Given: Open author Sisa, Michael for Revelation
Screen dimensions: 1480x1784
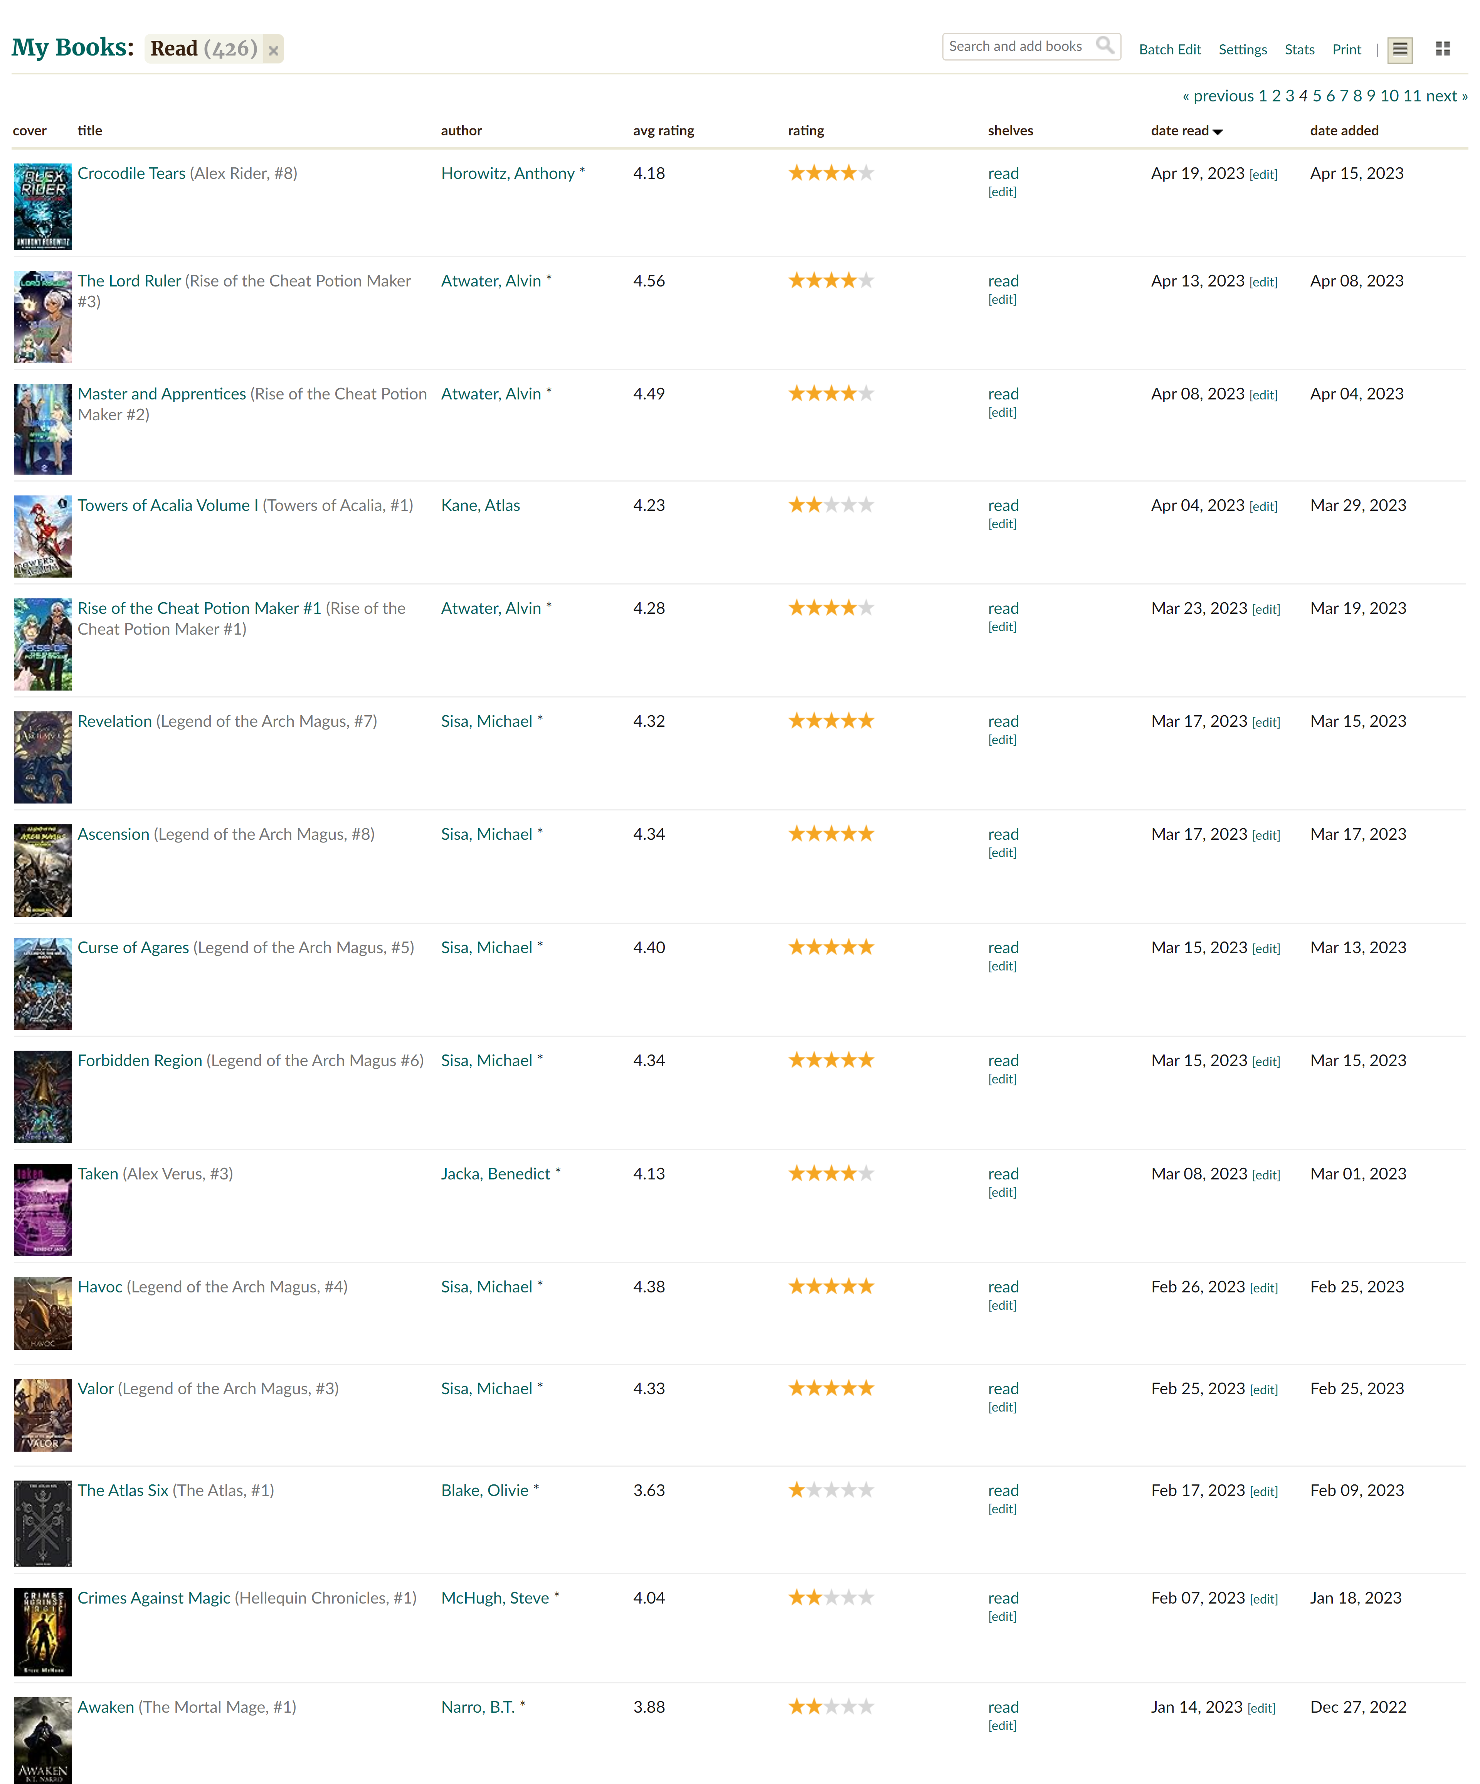Looking at the screenshot, I should [486, 721].
